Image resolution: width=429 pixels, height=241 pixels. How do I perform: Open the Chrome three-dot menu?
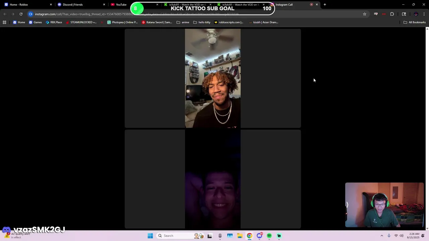click(x=424, y=14)
